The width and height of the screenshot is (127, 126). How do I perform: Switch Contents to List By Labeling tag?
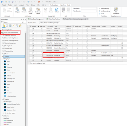(20, 26)
